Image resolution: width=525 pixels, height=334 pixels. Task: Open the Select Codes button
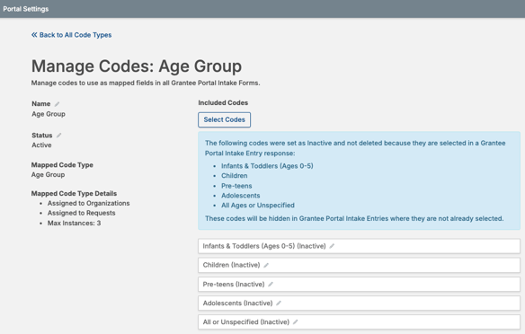[x=225, y=119]
